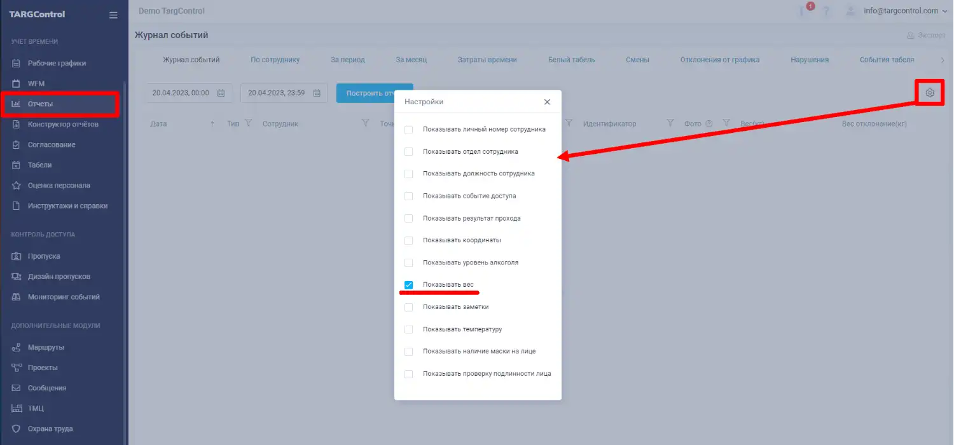Switch to Журнал событий tab
Image resolution: width=954 pixels, height=445 pixels.
pos(191,60)
